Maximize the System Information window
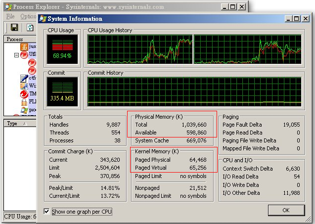Screen dimensions: 315x224 pos(297,19)
